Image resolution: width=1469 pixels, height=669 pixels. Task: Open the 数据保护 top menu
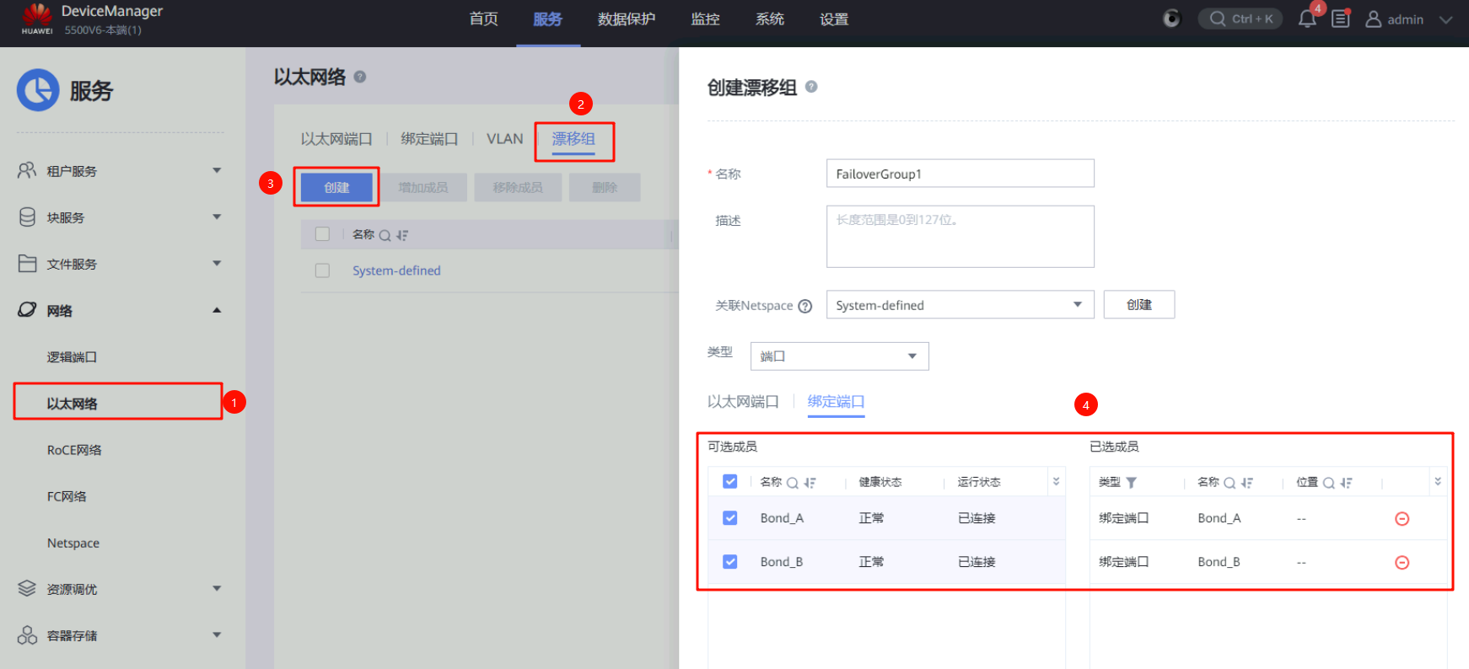[626, 19]
